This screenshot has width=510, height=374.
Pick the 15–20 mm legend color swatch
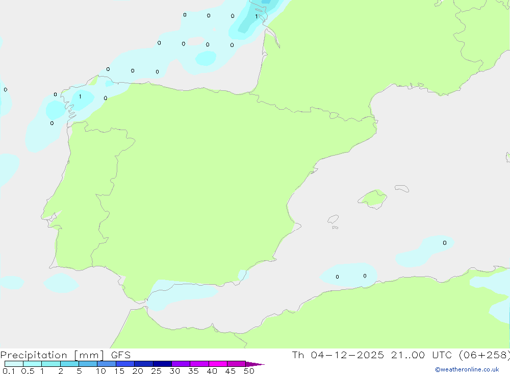pos(125,364)
